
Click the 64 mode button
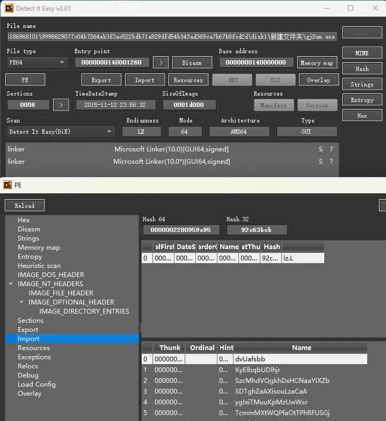[185, 132]
